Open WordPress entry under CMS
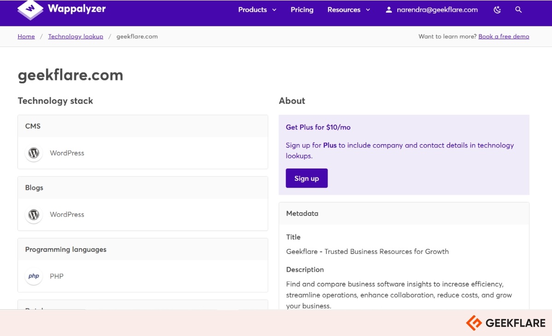Viewport: 552px width, 336px height. (x=67, y=153)
